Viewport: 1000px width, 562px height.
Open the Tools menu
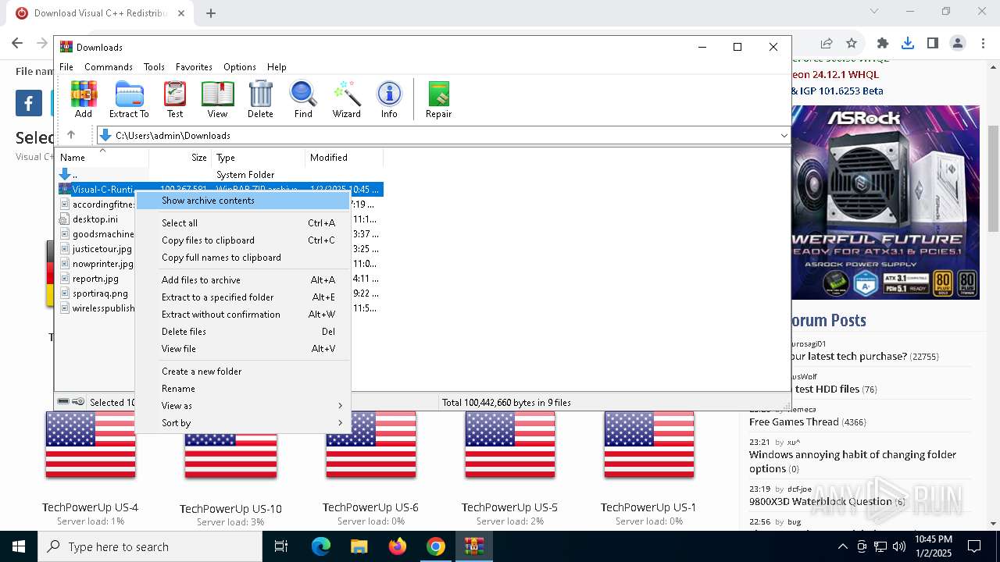[x=154, y=67]
